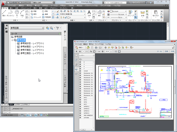
Task: Toggle visibility of SHTEXT-4 layer
Action: click(81, 111)
